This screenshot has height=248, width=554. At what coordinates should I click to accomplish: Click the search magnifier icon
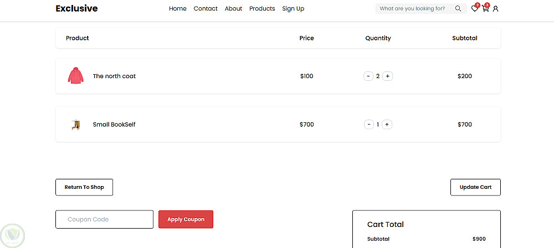point(458,9)
